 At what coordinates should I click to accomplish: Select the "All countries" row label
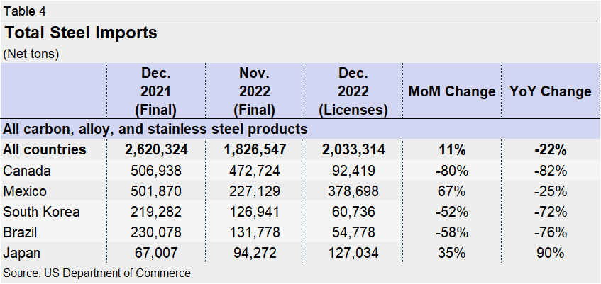click(45, 149)
